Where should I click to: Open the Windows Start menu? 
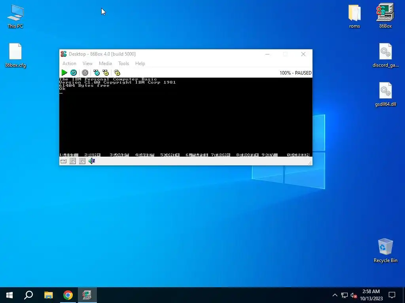9,295
